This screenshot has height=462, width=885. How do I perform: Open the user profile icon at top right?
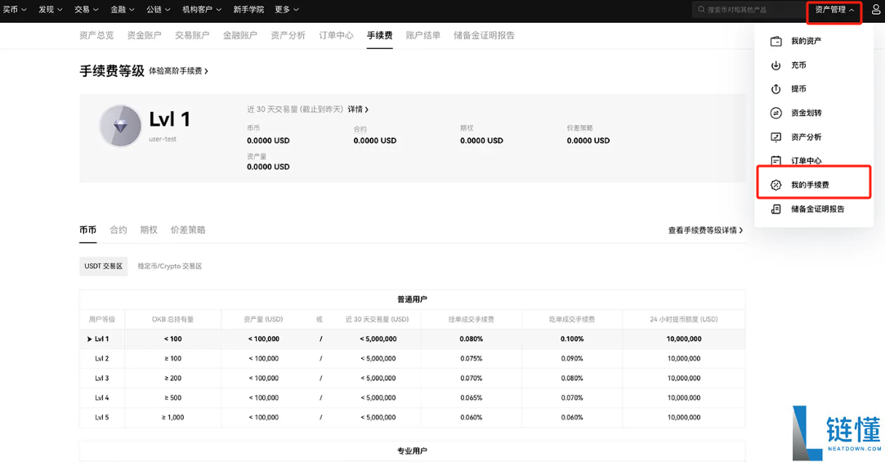click(x=876, y=10)
